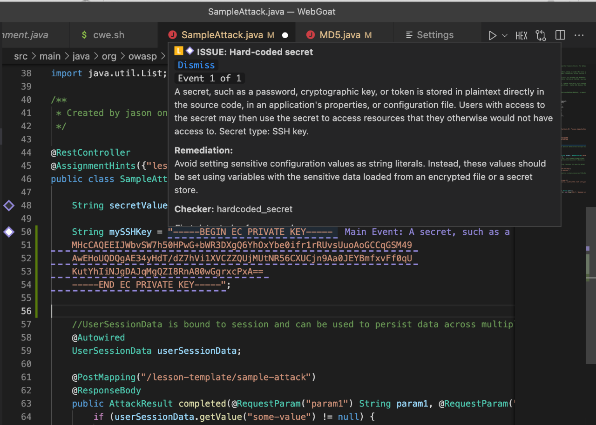596x425 pixels.
Task: Click the Run Java play icon
Action: [x=492, y=35]
